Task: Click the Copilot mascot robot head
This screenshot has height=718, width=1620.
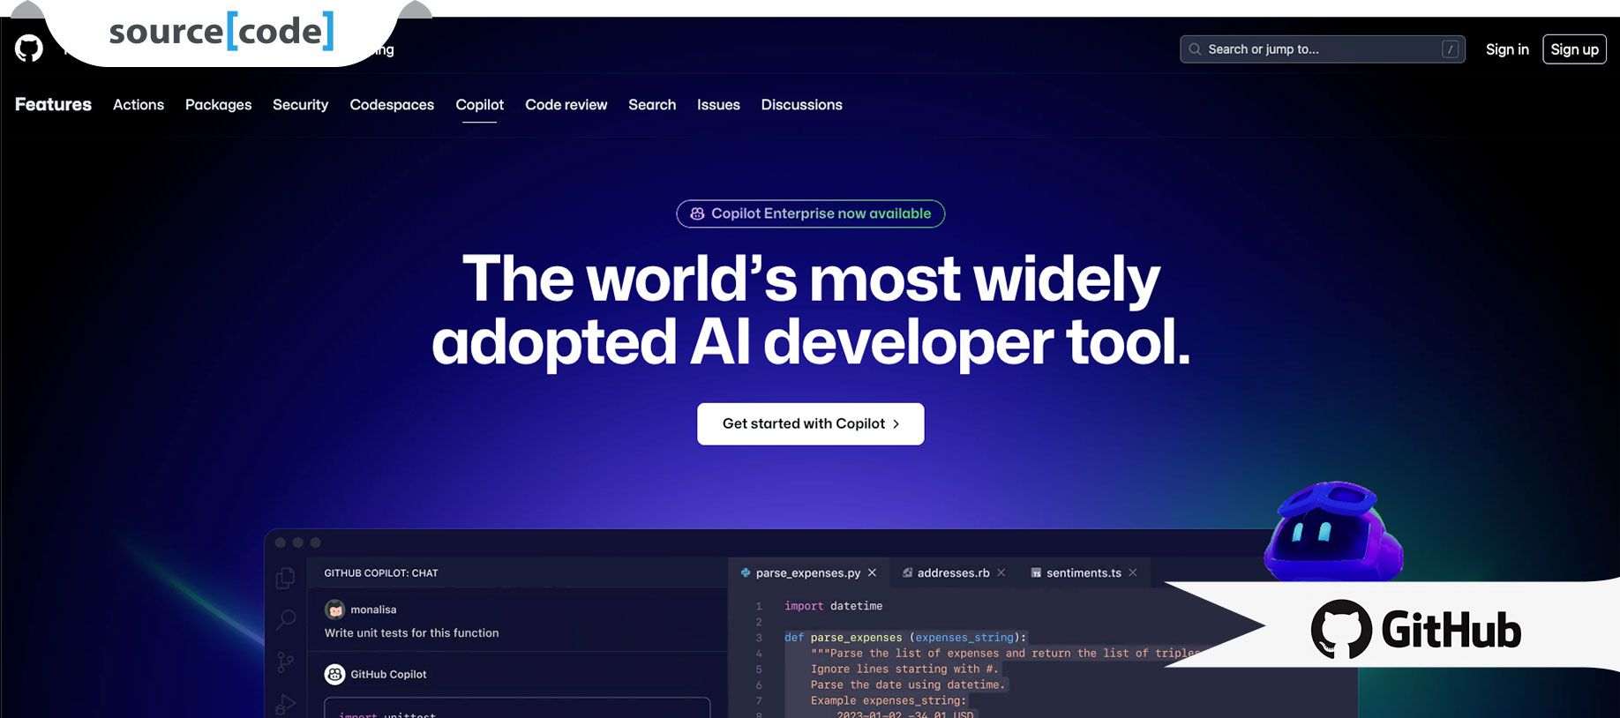Action: point(1333,531)
